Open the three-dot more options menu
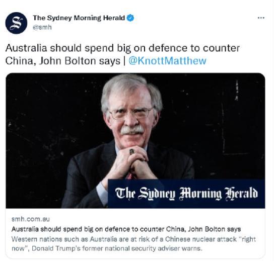This screenshot has width=280, height=261. click(261, 18)
